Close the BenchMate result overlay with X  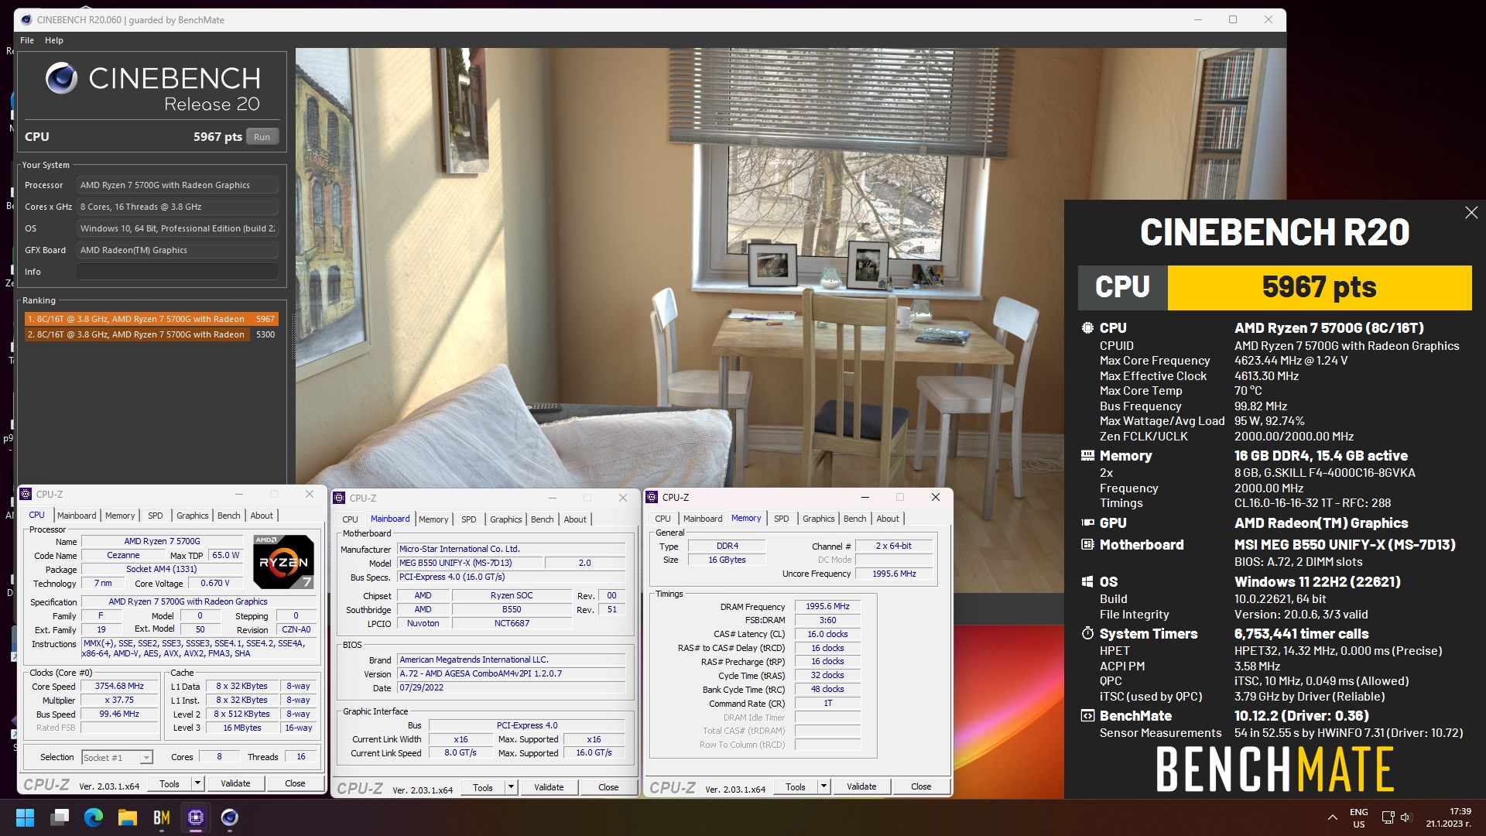click(1471, 212)
